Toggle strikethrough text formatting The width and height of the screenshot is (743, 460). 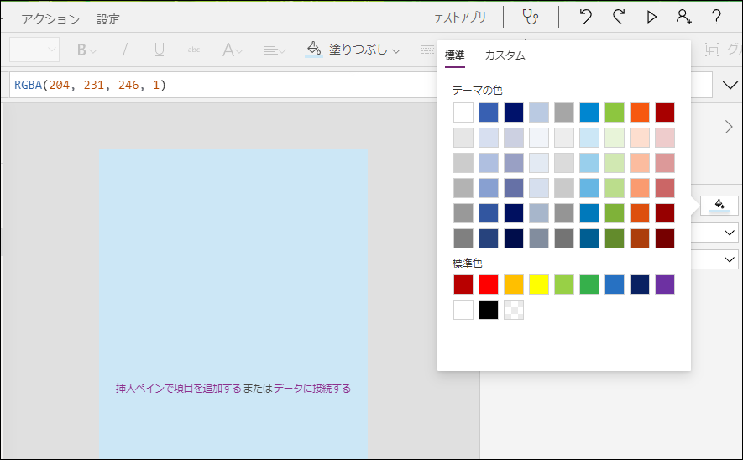[194, 50]
